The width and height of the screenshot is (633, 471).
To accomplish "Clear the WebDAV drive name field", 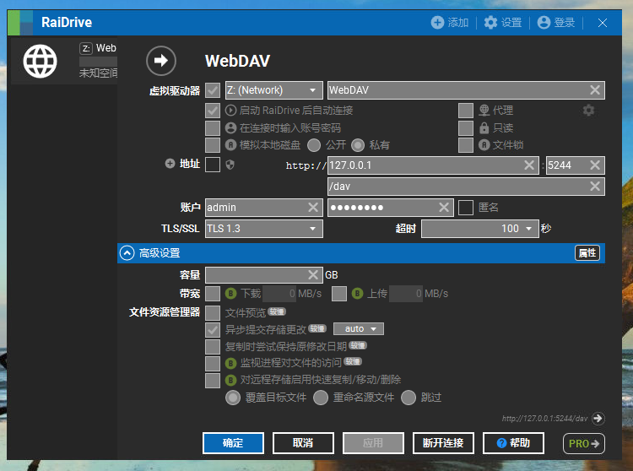I will [x=595, y=90].
